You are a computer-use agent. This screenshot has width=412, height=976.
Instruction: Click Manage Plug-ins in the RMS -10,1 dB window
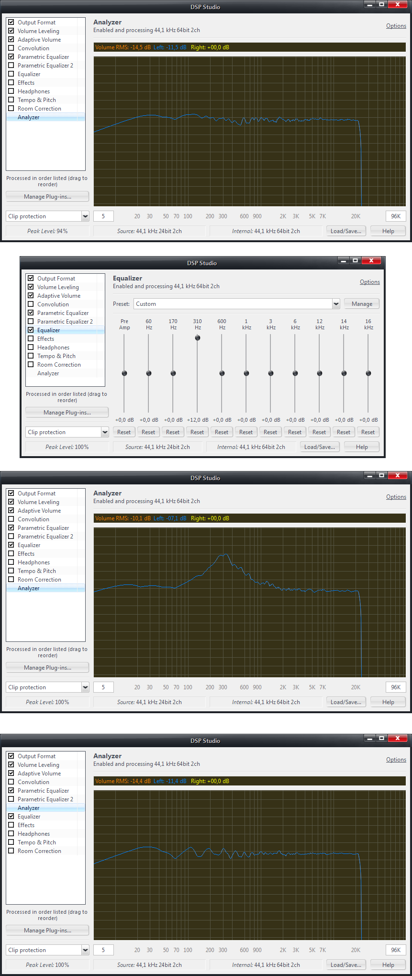(x=47, y=668)
